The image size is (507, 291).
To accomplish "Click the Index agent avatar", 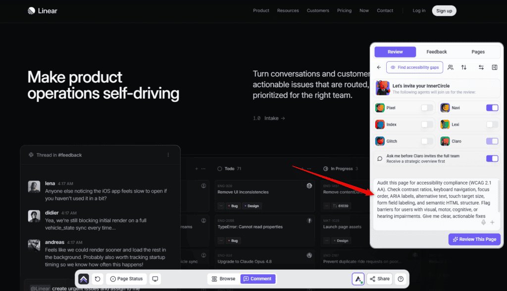I will [x=380, y=125].
